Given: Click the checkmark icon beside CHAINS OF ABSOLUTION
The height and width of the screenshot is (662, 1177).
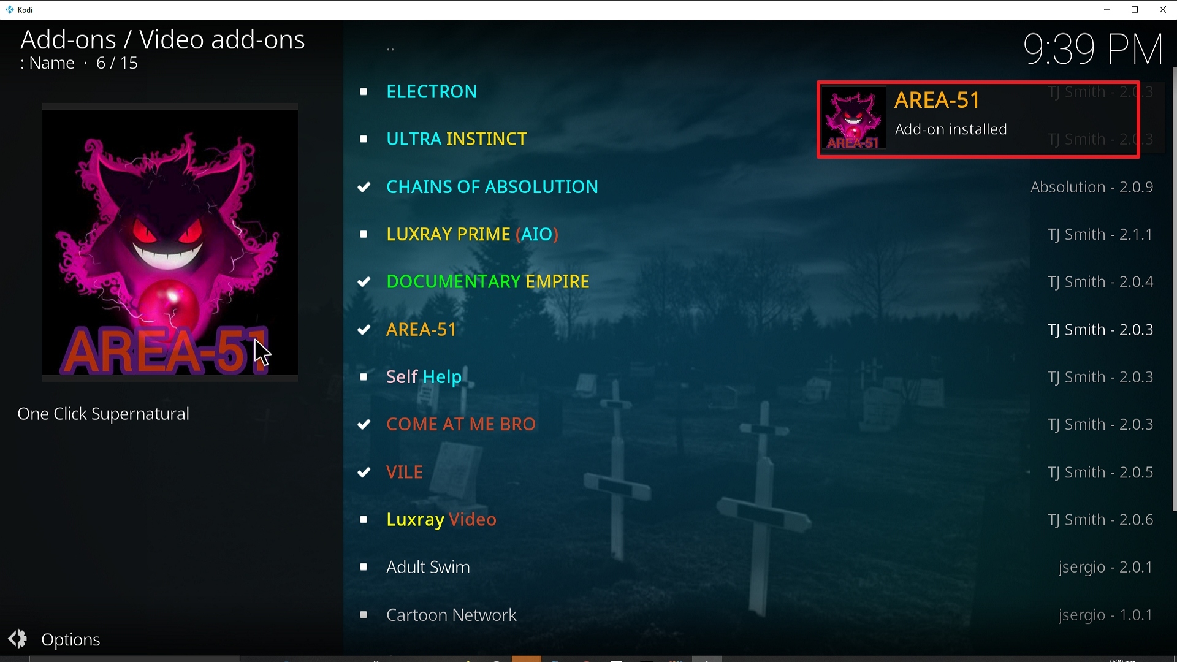Looking at the screenshot, I should tap(364, 187).
